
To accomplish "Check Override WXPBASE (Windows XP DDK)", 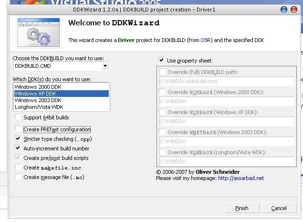I will [x=162, y=112].
